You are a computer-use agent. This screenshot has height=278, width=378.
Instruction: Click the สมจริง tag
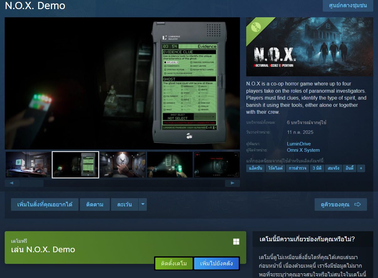(333, 168)
